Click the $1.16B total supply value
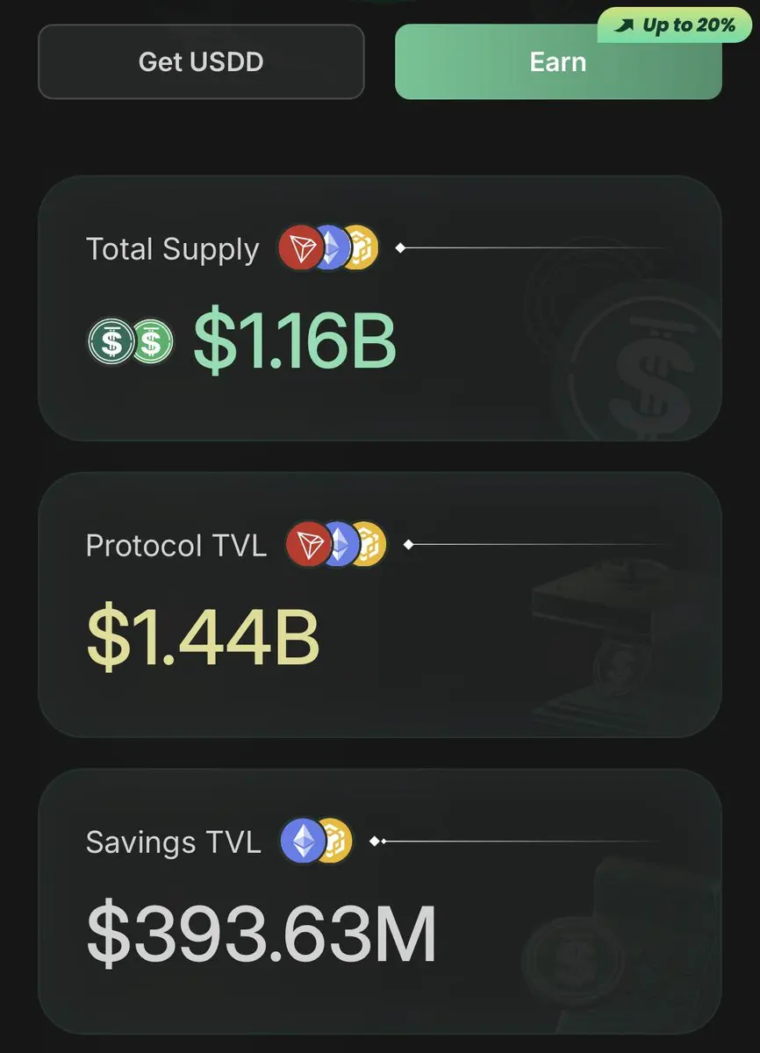The image size is (760, 1053). [x=295, y=341]
